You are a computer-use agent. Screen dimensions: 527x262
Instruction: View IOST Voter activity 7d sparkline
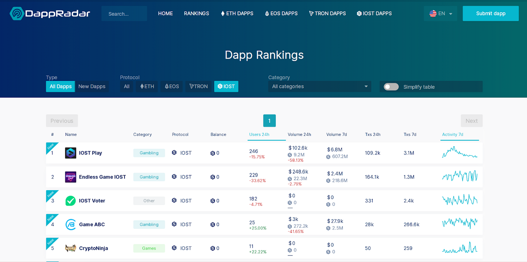tap(460, 200)
